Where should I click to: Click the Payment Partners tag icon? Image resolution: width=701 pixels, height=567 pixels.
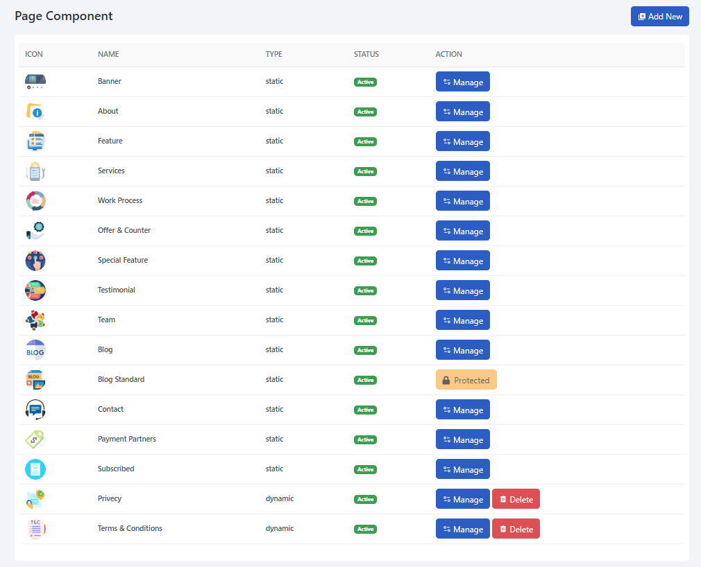(35, 439)
